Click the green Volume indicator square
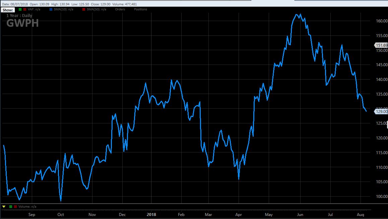Image resolution: width=388 pixels, height=219 pixels. coord(10,207)
